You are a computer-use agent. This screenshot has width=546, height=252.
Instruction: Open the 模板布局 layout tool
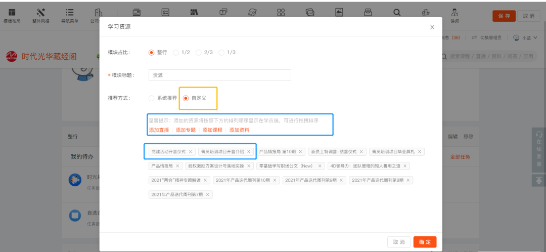12,15
